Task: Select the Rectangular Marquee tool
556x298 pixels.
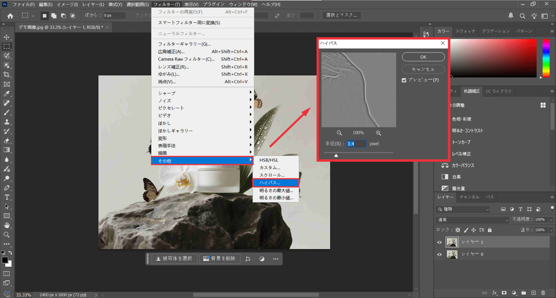Action: tap(7, 46)
